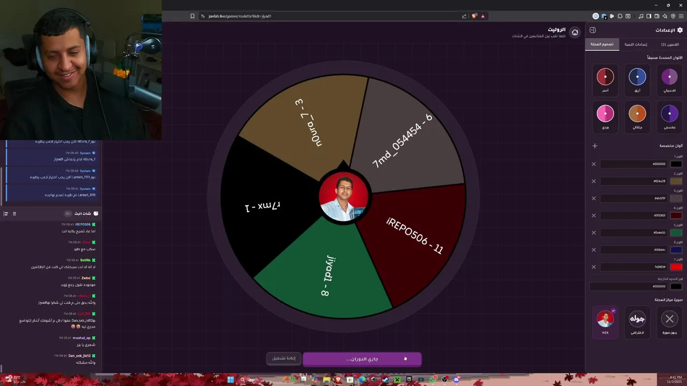Click the bookmark icon in address bar

192,16
